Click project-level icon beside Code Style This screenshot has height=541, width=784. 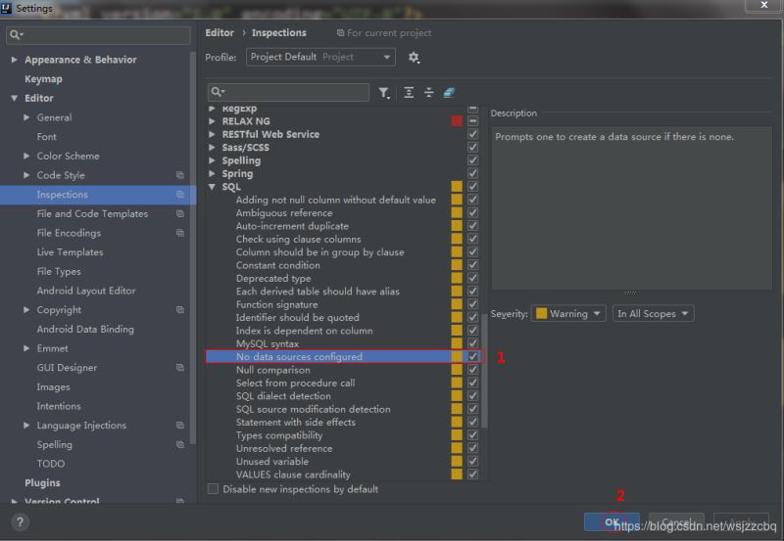click(x=180, y=175)
